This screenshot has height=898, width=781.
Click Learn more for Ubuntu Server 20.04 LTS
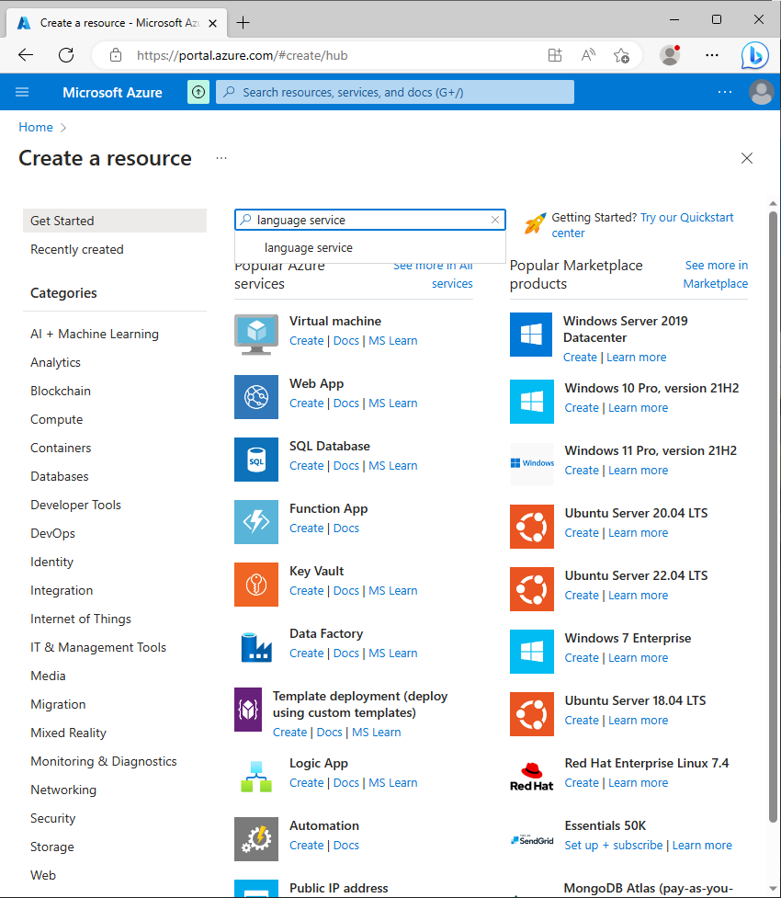click(638, 532)
